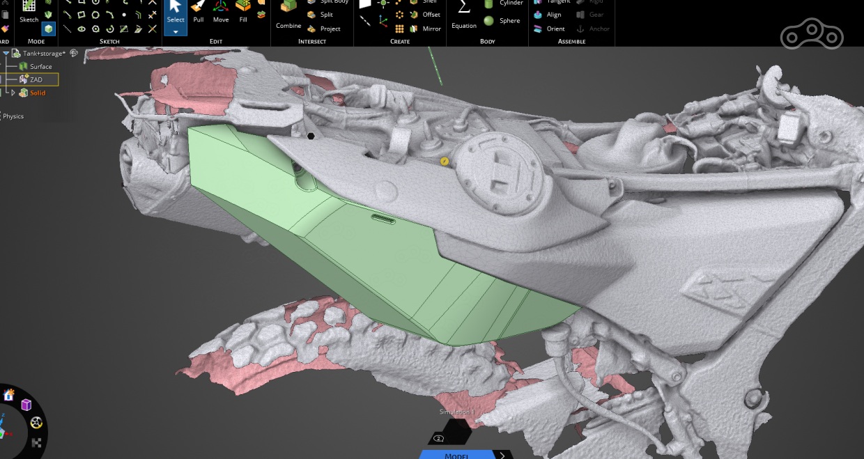
Task: Select the Align assembly tool
Action: click(x=548, y=15)
